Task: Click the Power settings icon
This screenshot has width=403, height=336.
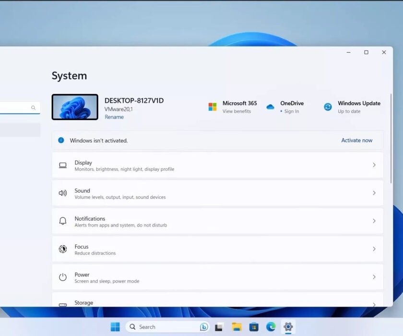Action: click(63, 277)
